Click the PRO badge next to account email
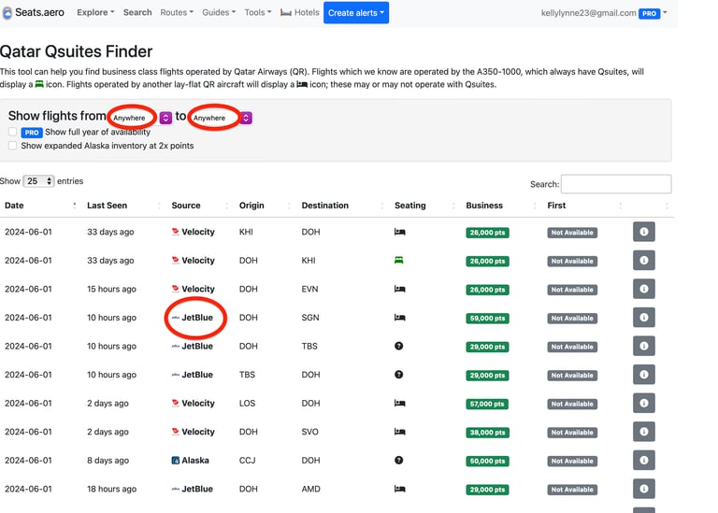 [650, 13]
